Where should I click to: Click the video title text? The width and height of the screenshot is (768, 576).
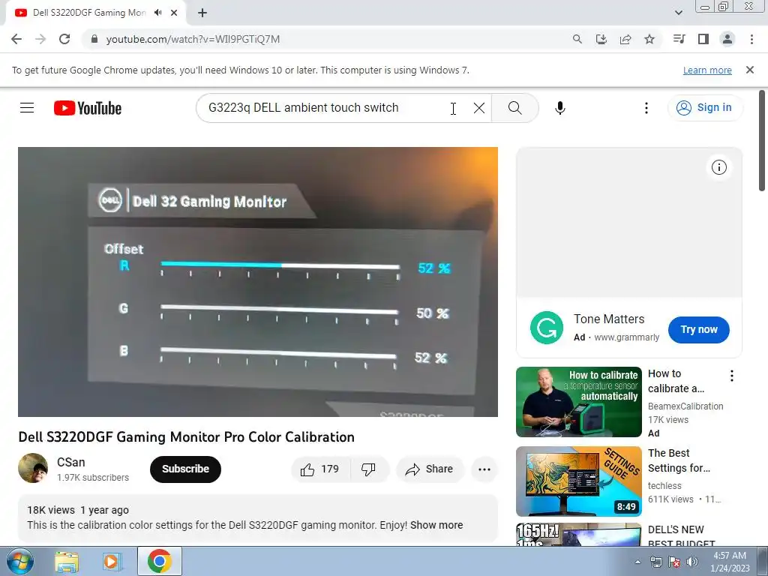tap(186, 437)
